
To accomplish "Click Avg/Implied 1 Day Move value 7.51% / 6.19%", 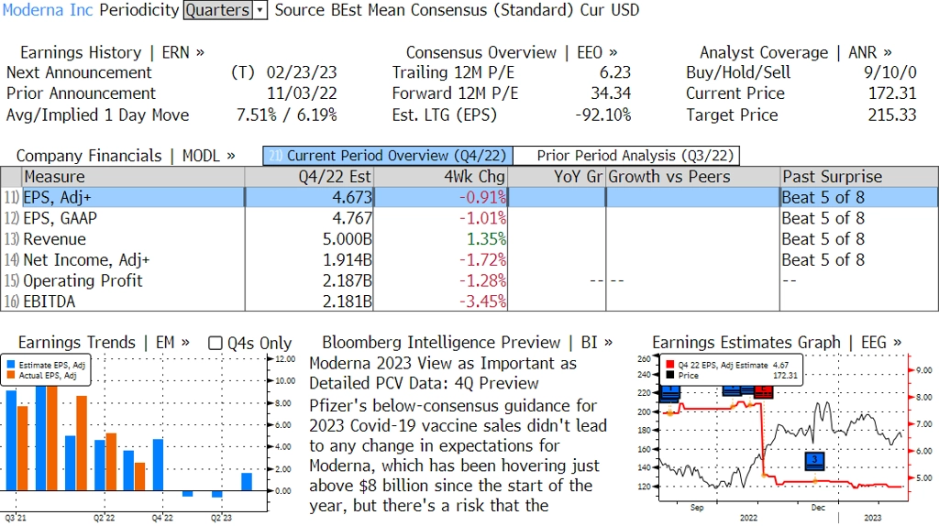I will click(x=287, y=115).
